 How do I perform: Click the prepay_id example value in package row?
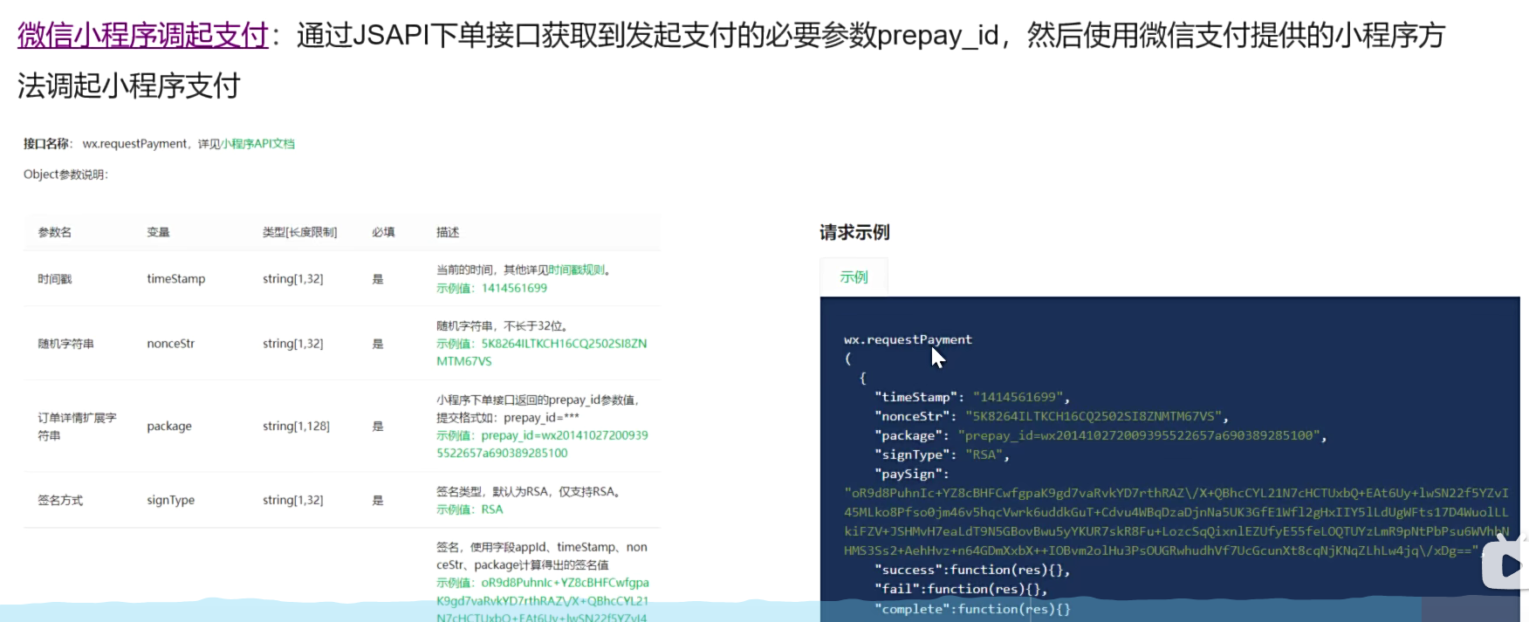click(542, 444)
